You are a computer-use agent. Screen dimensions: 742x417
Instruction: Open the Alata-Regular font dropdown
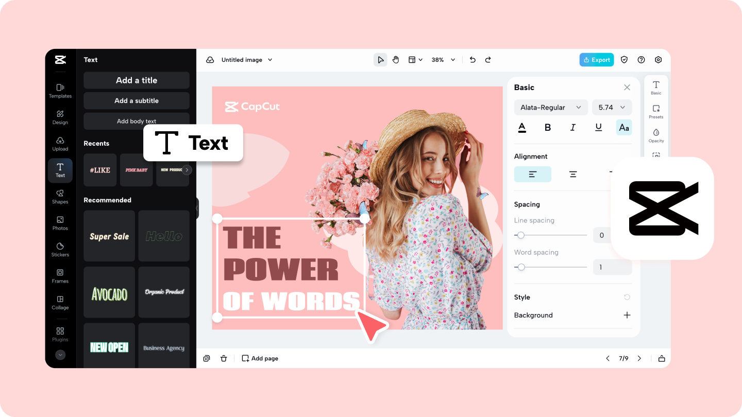551,107
